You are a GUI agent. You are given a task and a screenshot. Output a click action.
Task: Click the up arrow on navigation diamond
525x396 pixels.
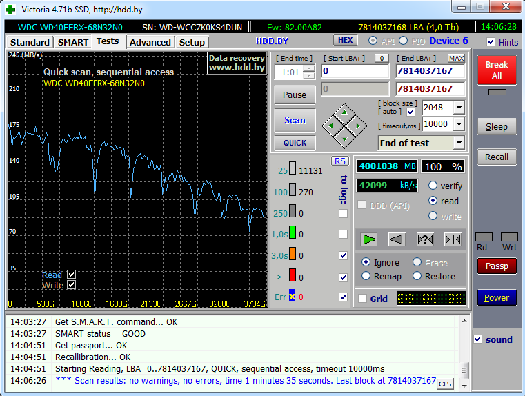(x=344, y=112)
